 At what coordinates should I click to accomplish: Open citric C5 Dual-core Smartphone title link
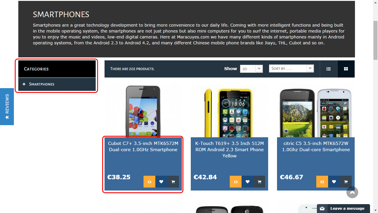click(x=316, y=146)
